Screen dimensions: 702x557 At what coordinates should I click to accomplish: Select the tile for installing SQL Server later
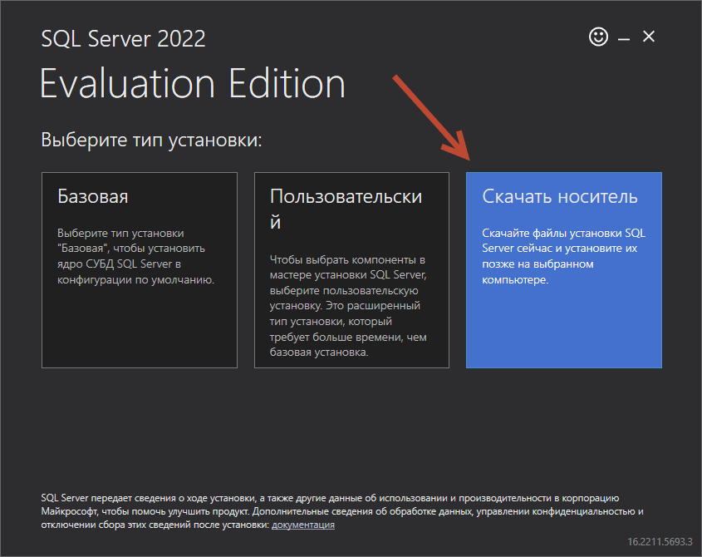point(563,270)
